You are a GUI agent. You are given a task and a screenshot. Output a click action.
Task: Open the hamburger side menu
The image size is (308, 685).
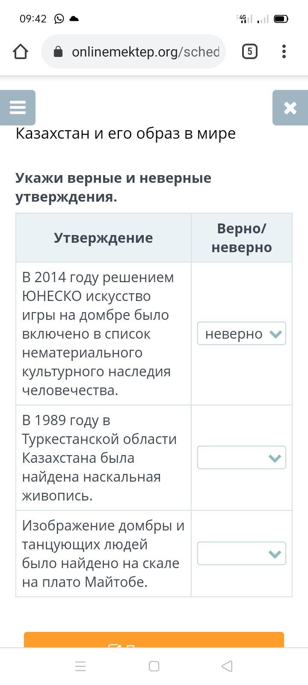click(18, 107)
